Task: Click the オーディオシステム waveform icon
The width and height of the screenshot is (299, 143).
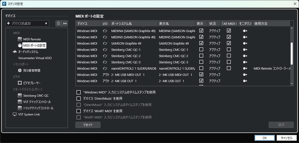Action: (x=15, y=52)
